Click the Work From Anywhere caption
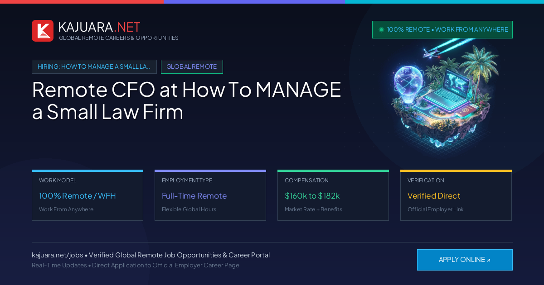 66,209
